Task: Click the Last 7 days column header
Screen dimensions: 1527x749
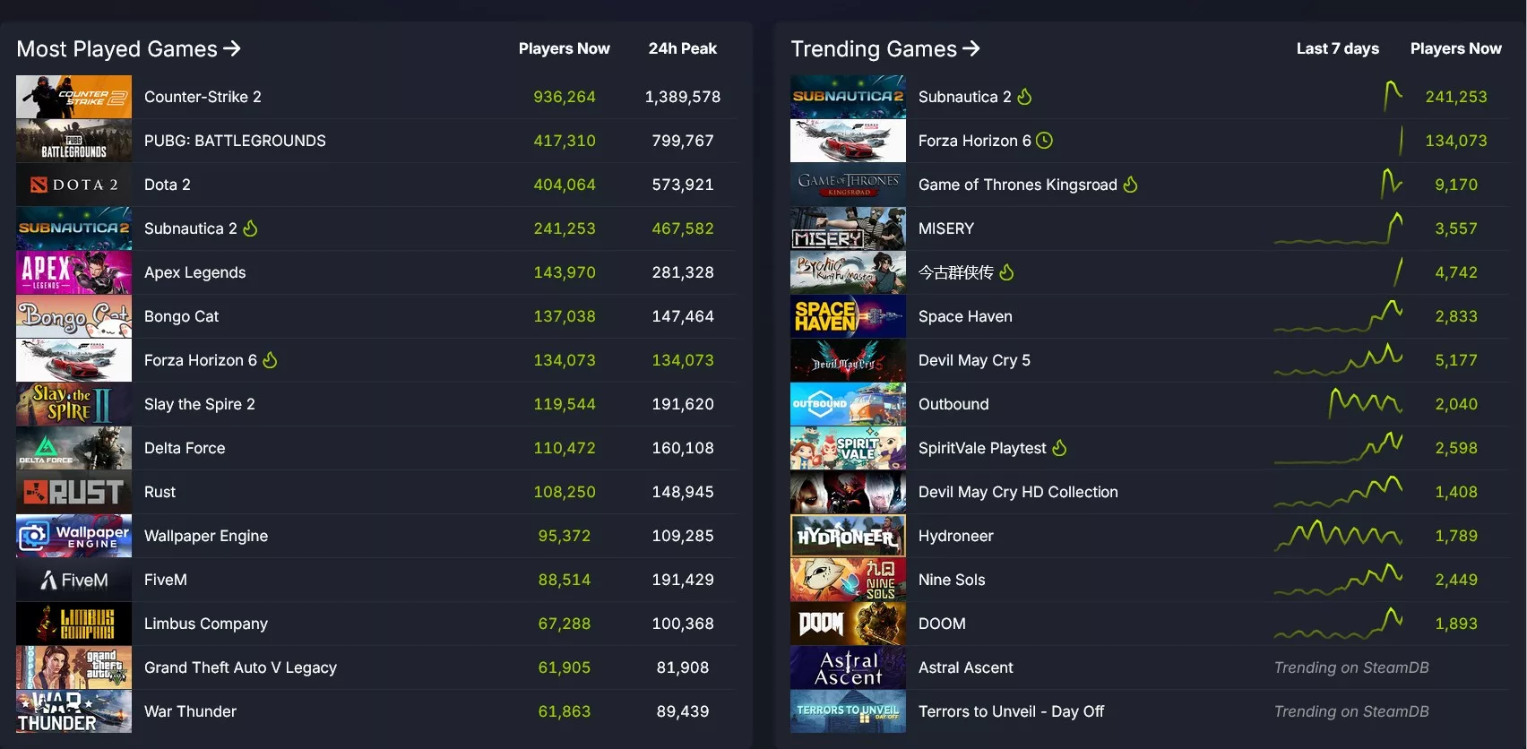Action: coord(1337,48)
